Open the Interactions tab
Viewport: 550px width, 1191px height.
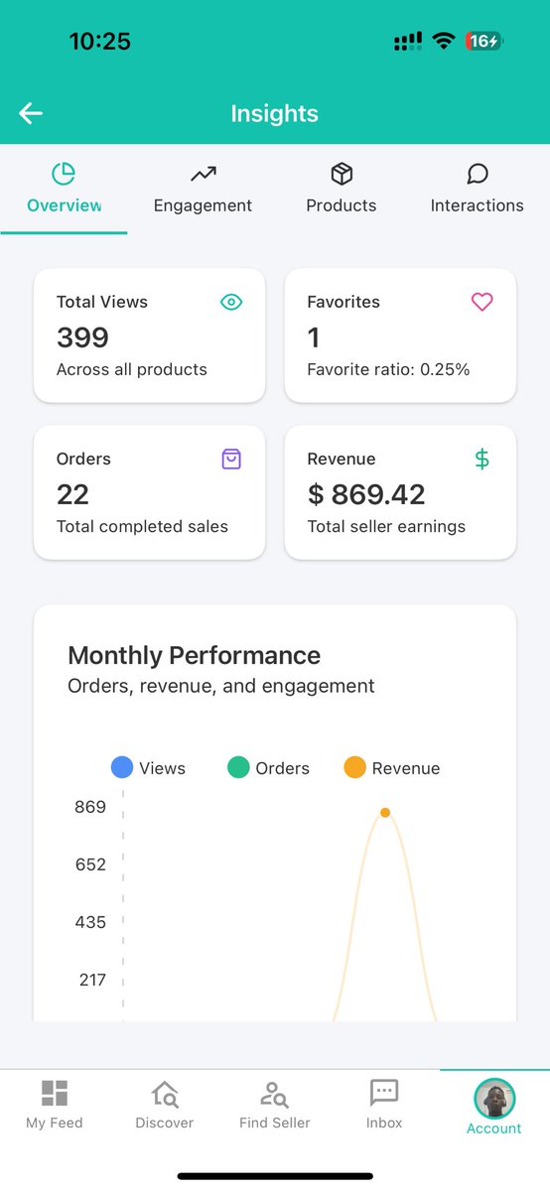pos(477,190)
